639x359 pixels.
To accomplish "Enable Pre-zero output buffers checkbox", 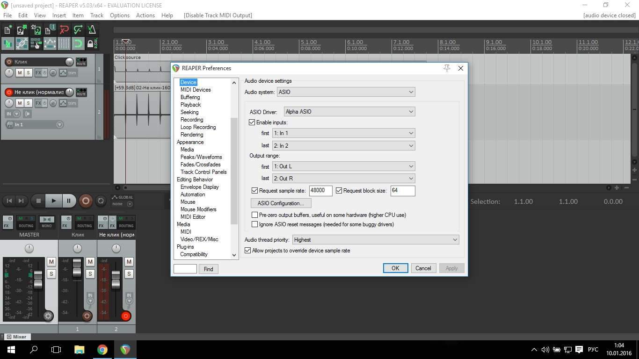I will [255, 215].
